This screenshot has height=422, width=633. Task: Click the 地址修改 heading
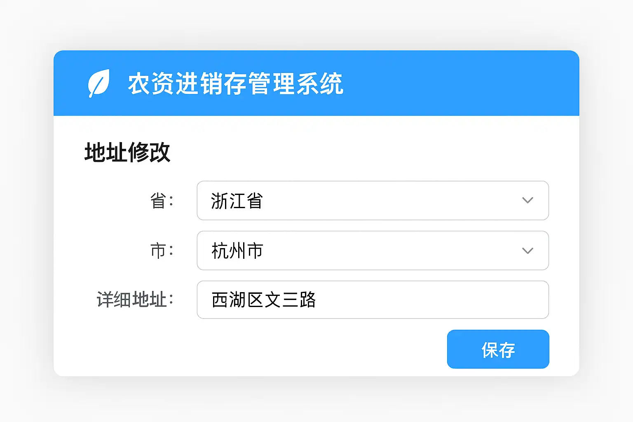click(x=127, y=152)
